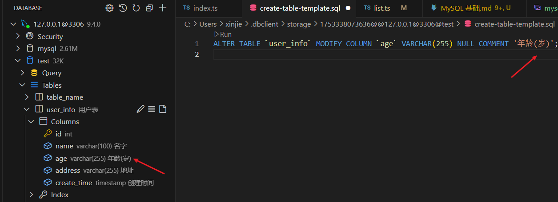Select the age column in tree

coord(61,158)
